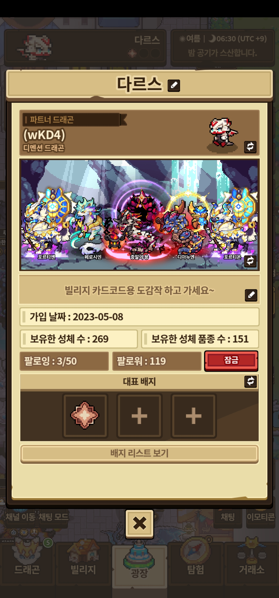The height and width of the screenshot is (598, 279).
Task: Add a badge in the third slot
Action: [x=194, y=415]
